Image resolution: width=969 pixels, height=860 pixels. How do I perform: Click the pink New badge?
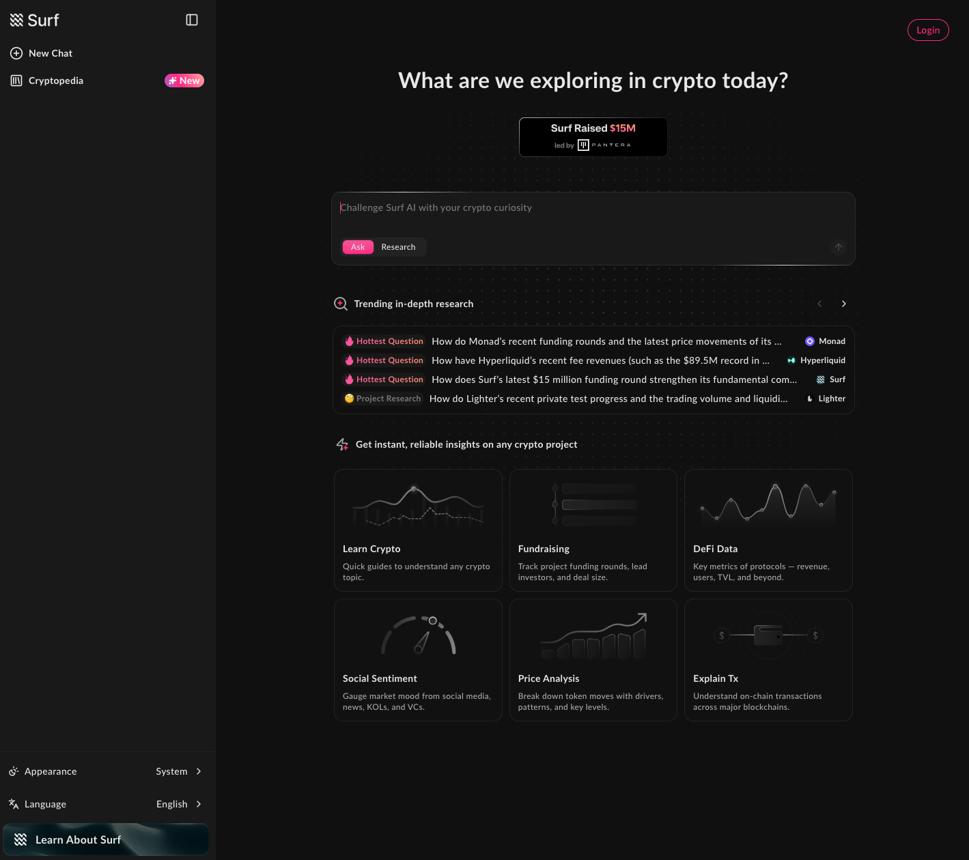pyautogui.click(x=184, y=81)
